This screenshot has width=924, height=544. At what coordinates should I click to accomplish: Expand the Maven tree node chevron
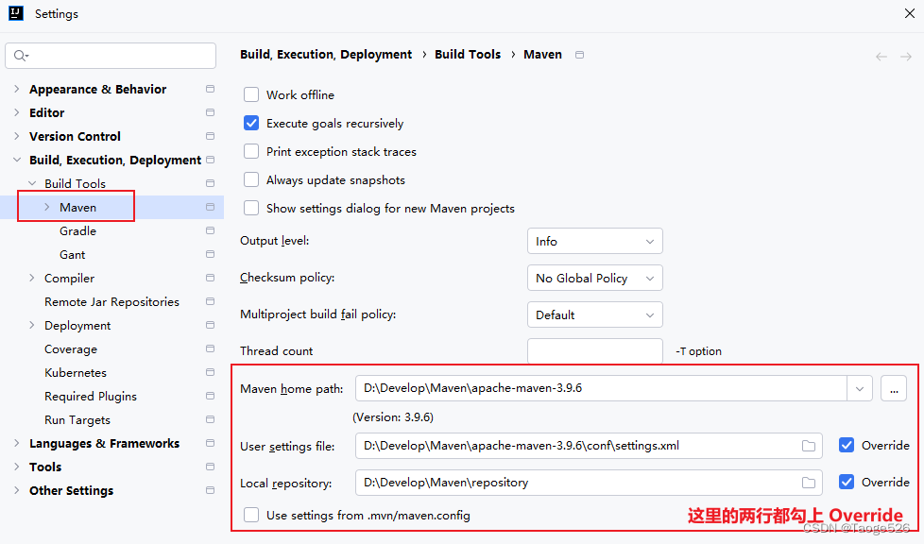point(47,207)
